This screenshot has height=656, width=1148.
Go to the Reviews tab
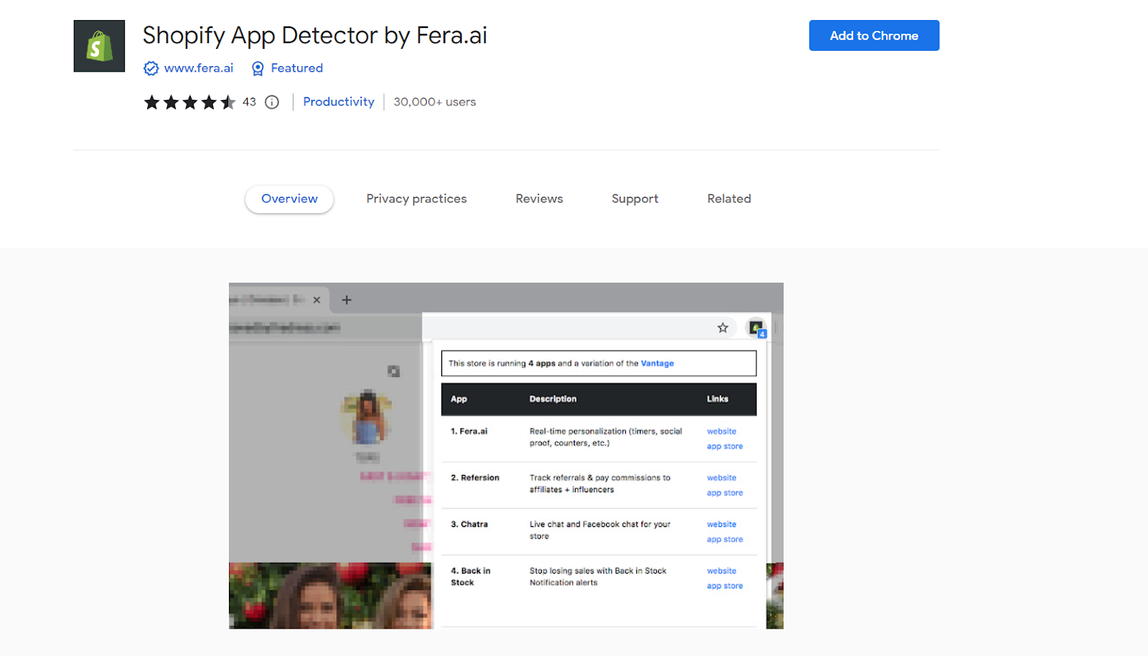click(x=539, y=199)
